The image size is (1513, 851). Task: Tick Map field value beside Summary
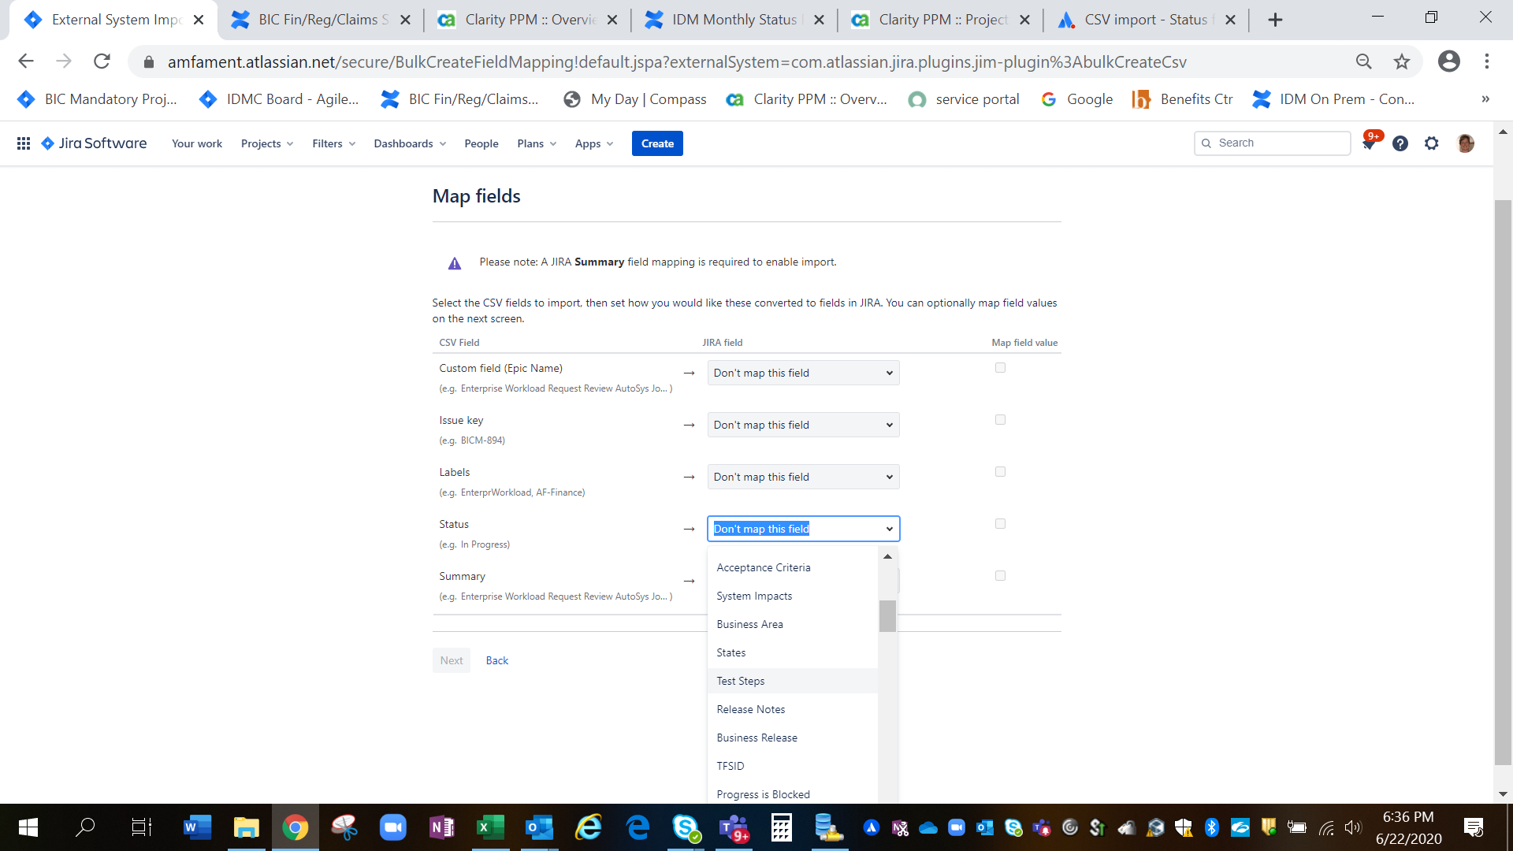tap(1000, 575)
